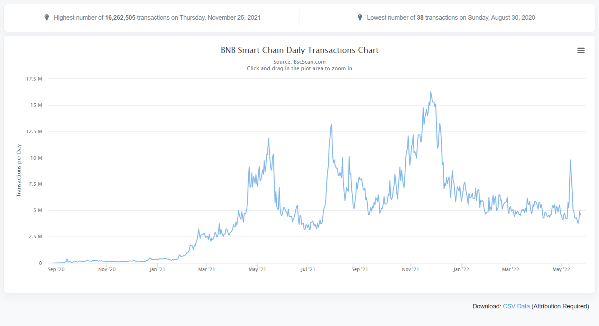Click the BNB Smart Chain Daily Transactions Chart title
This screenshot has height=326, width=599.
pos(299,50)
